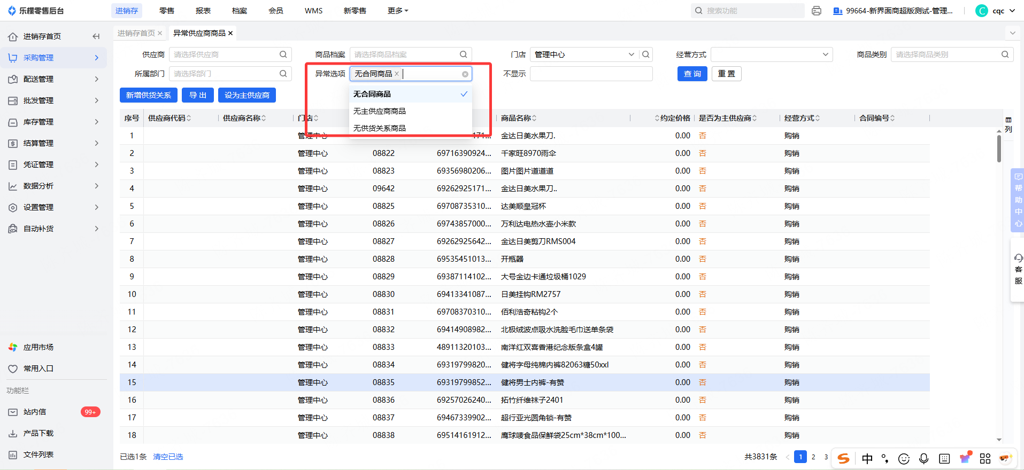Click the 配送管理 sidebar icon
This screenshot has width=1024, height=470.
13,79
